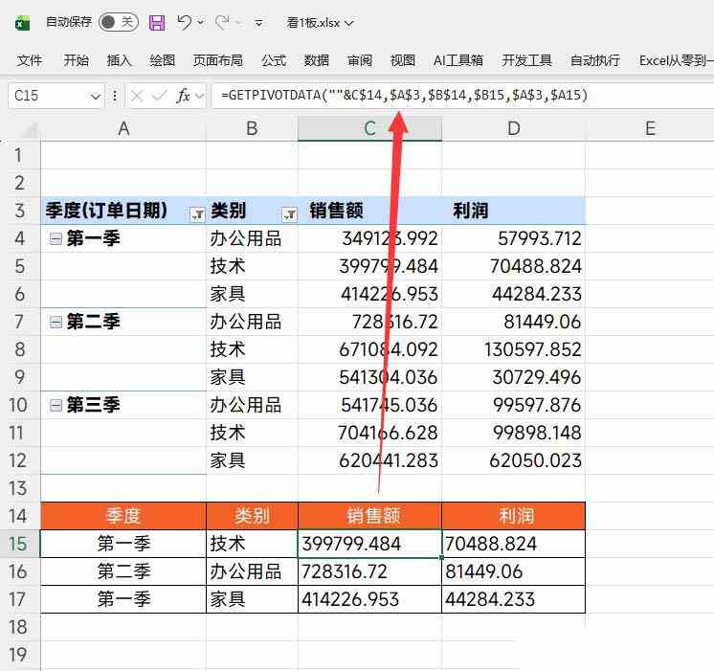Image resolution: width=714 pixels, height=671 pixels.
Task: Expand the Name Box dropdown arrow
Action: [95, 96]
